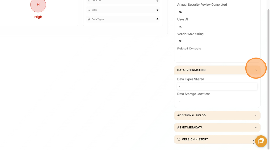Open the chat support bubble
The width and height of the screenshot is (270, 150).
pyautogui.click(x=261, y=141)
